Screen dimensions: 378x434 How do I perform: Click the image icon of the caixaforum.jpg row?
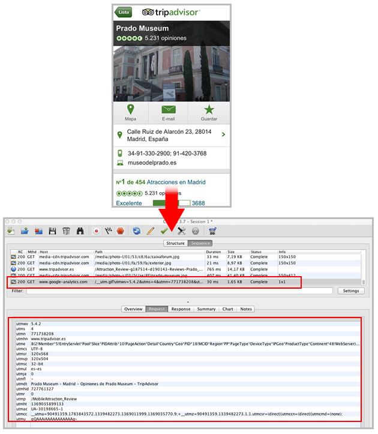click(13, 257)
